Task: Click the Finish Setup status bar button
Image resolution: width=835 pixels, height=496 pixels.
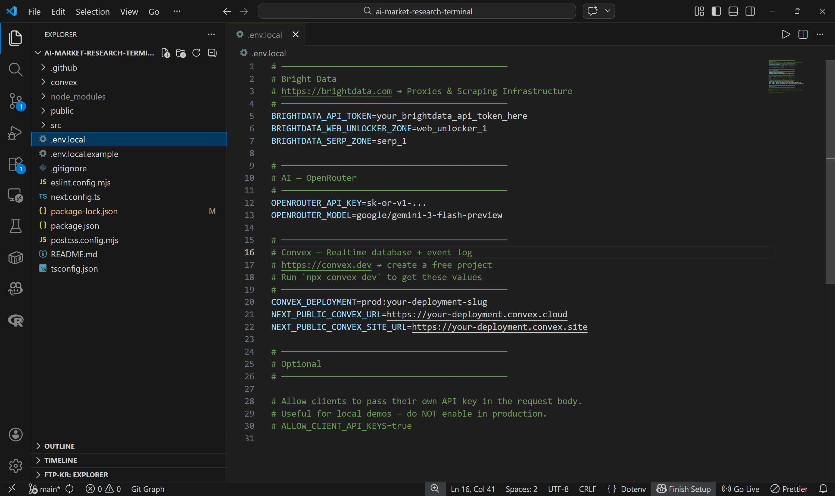Action: pyautogui.click(x=684, y=489)
